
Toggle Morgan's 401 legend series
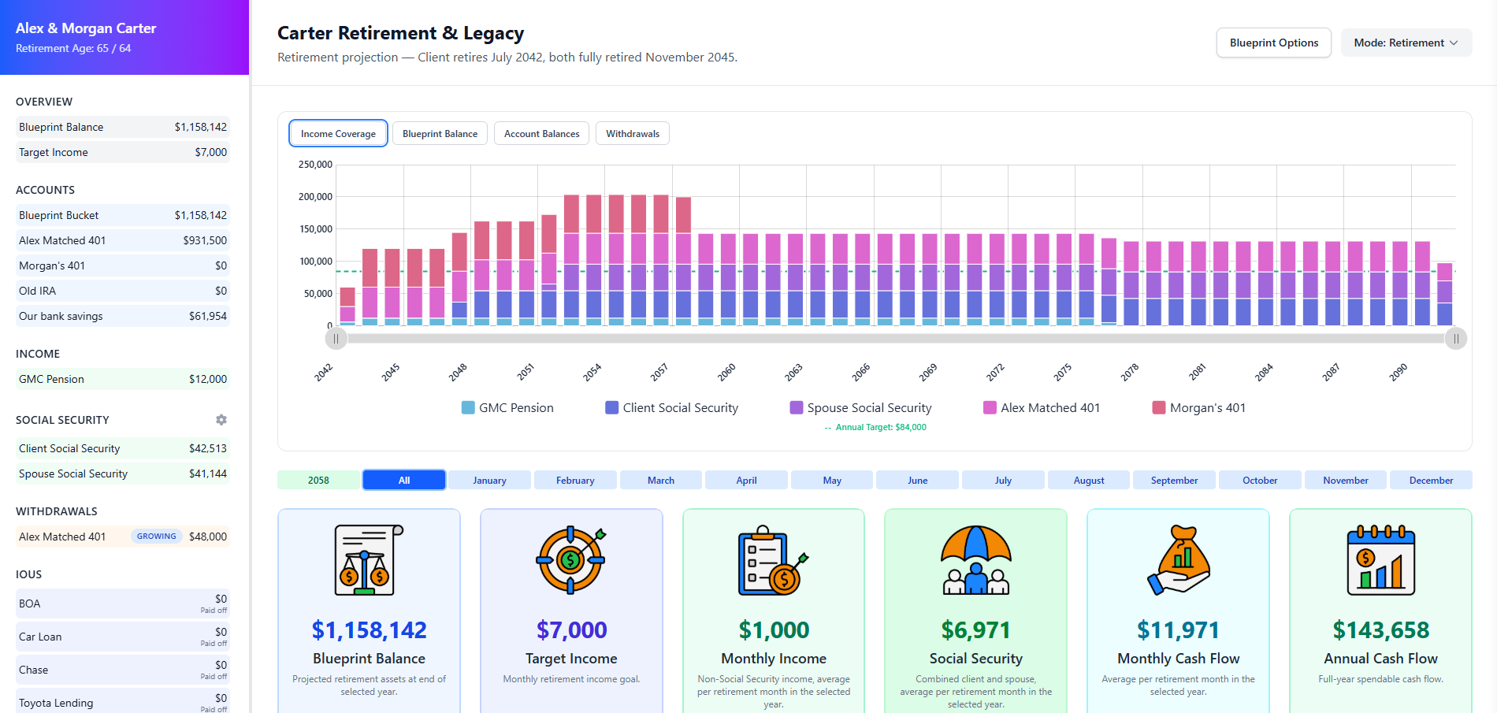pyautogui.click(x=1198, y=407)
